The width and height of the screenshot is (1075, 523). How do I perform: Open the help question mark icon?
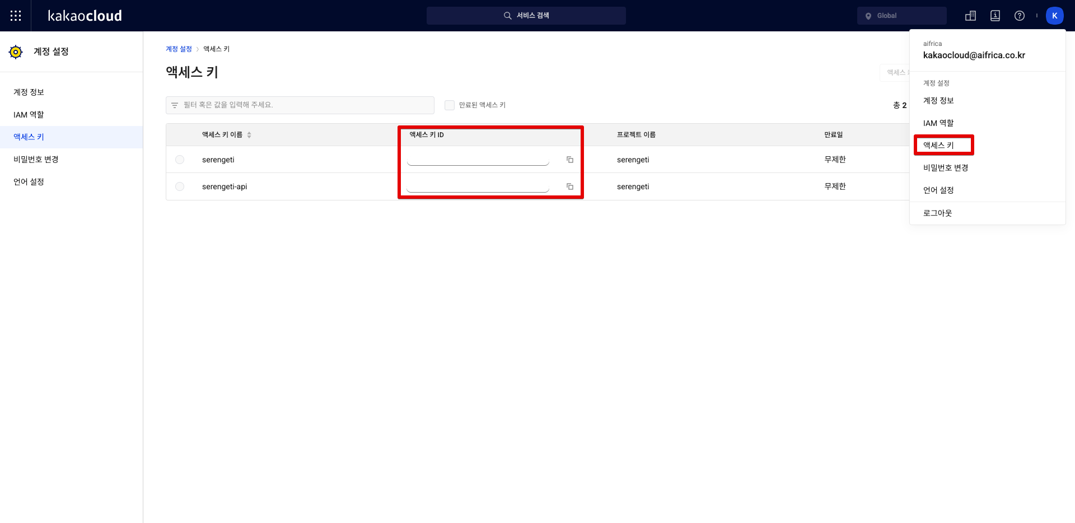click(x=1020, y=16)
